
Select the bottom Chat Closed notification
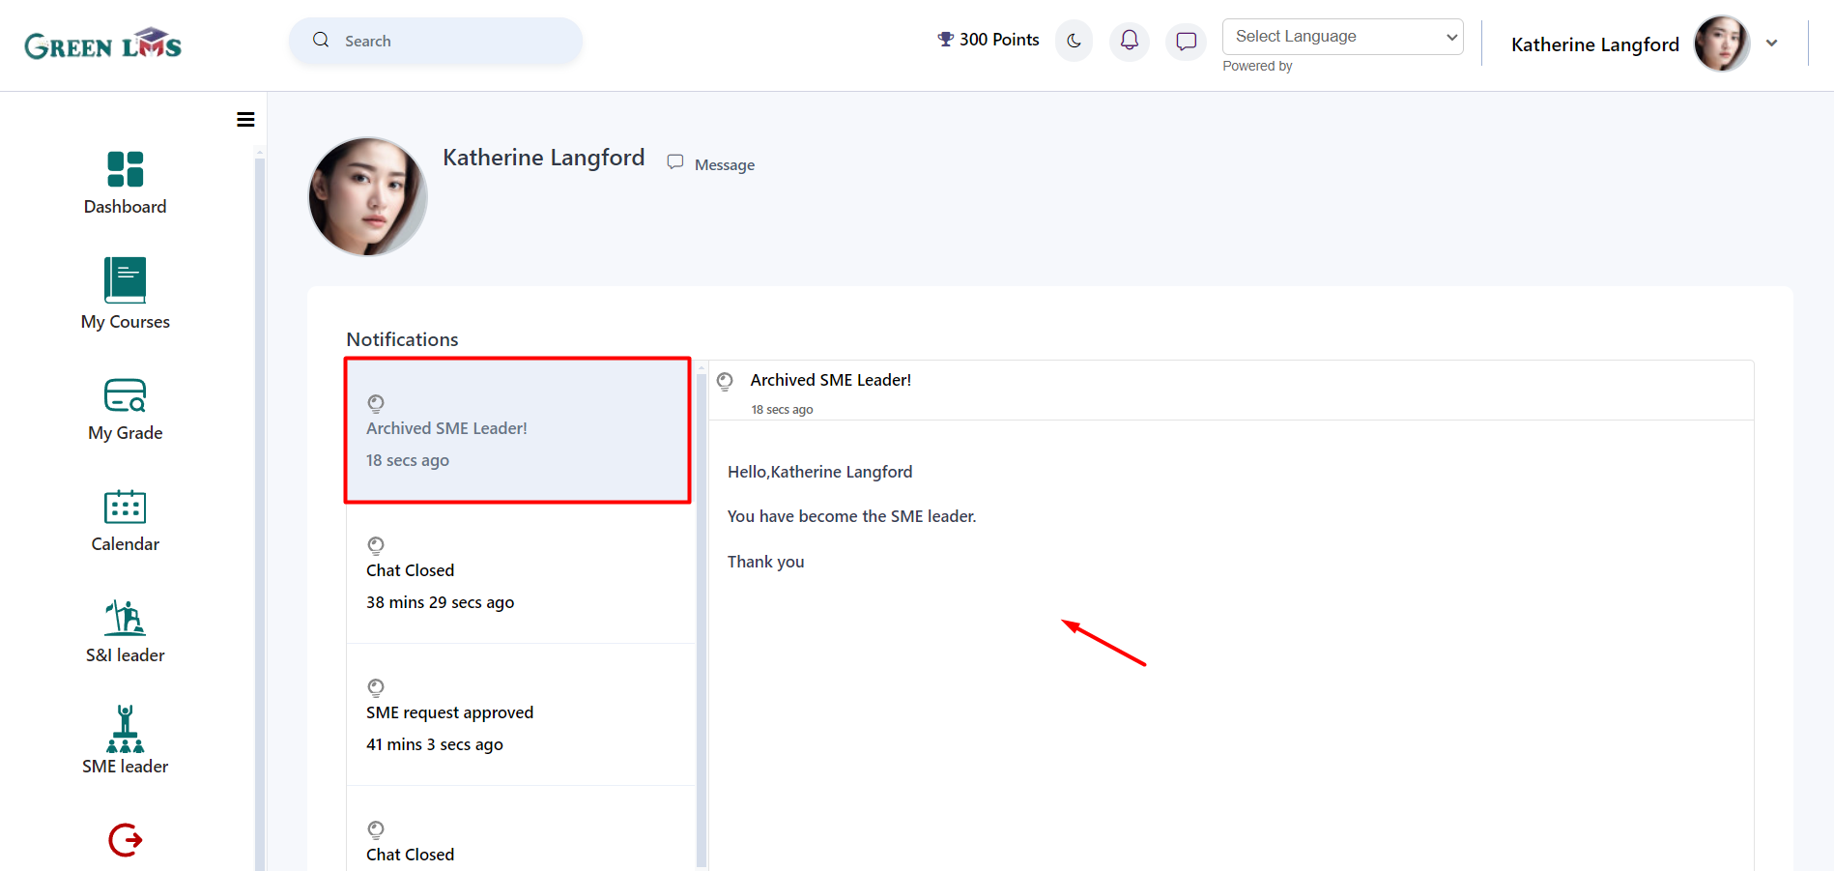coord(521,829)
